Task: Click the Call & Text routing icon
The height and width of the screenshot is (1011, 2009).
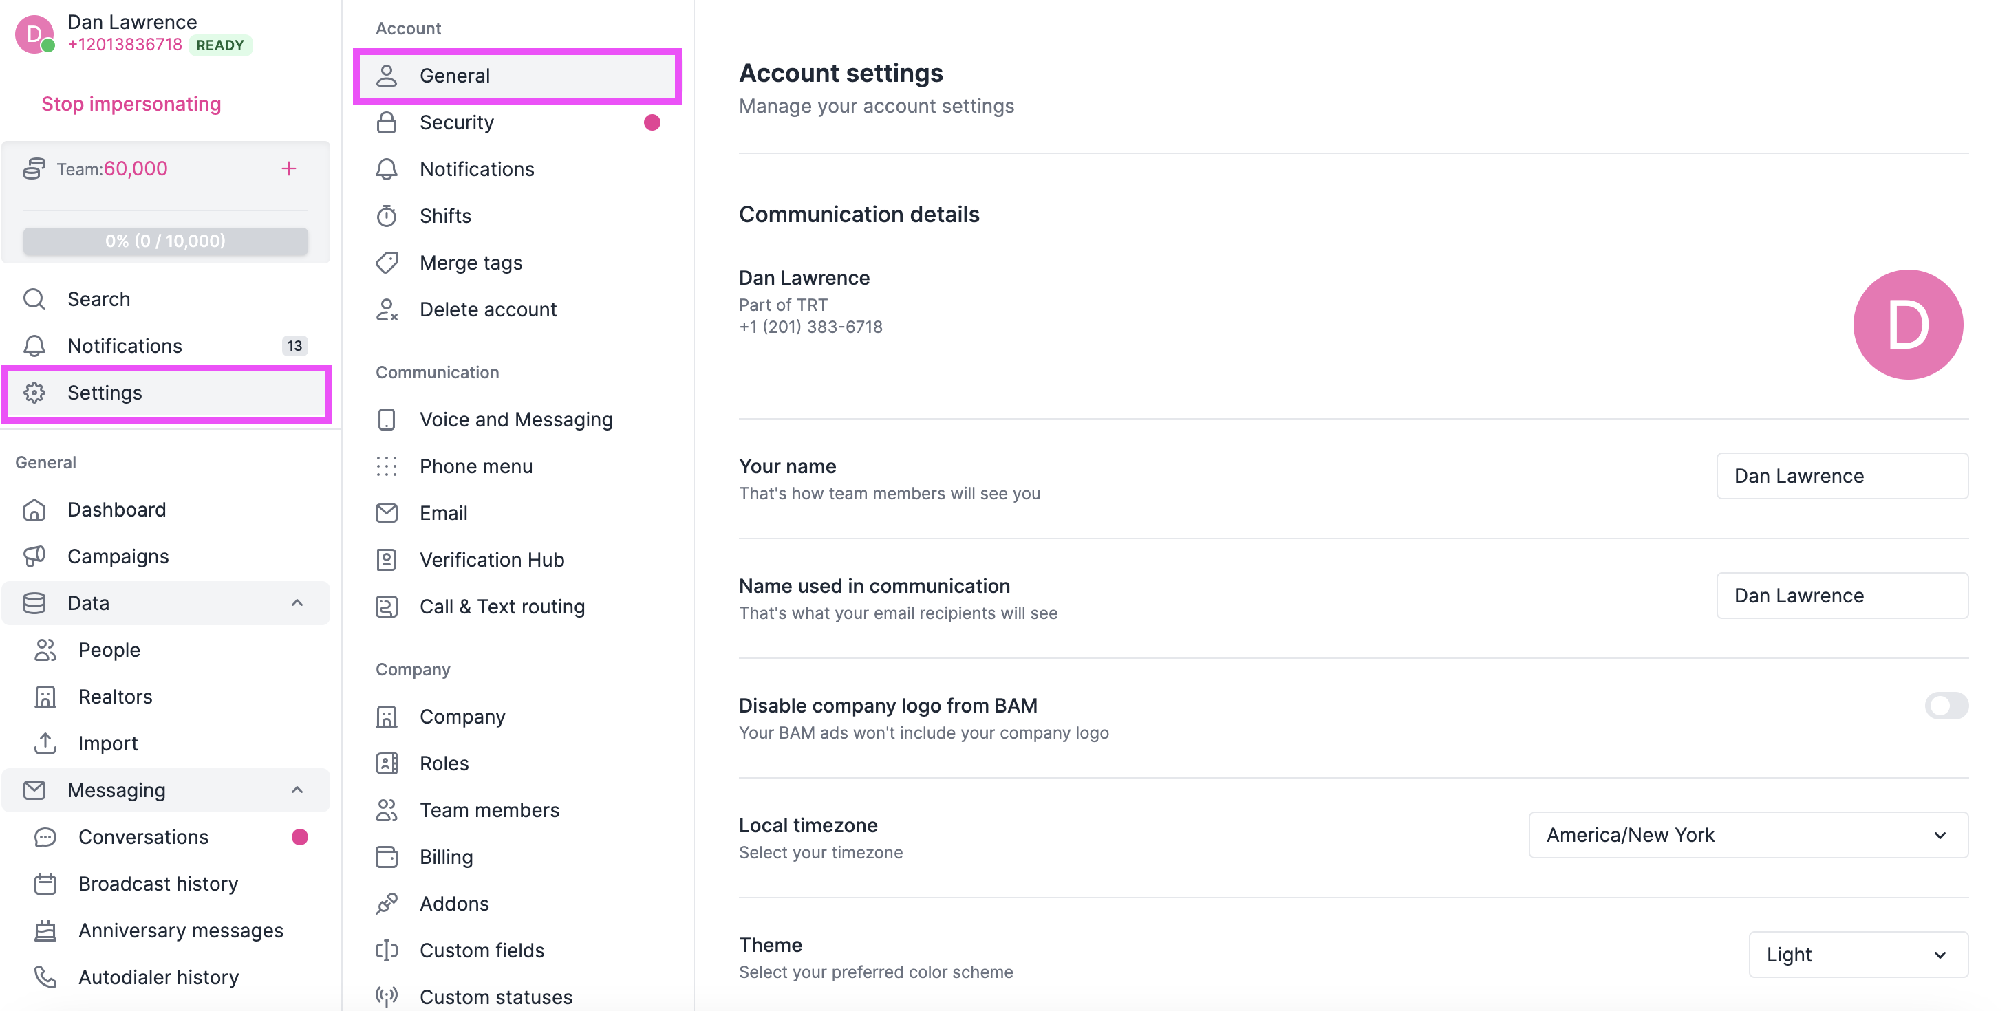Action: (x=387, y=606)
